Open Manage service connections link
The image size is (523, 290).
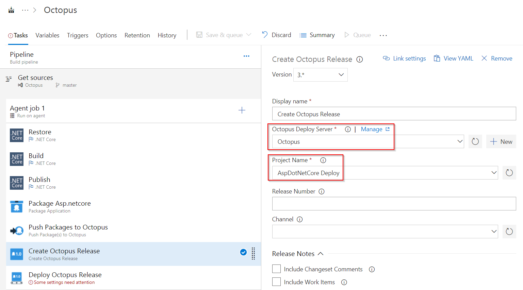(375, 129)
